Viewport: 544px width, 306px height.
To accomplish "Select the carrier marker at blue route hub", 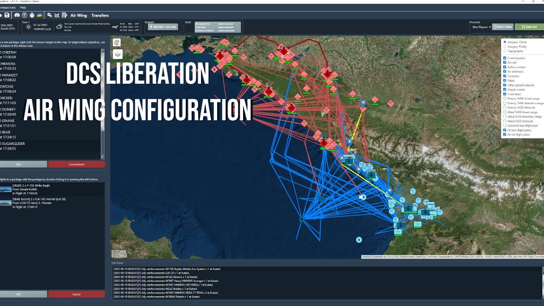I will 302,219.
